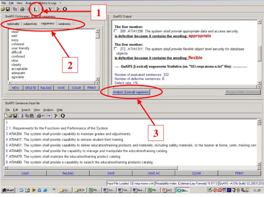Click the scissors cut icon
Viewport: 264px width, 197px height.
click(22, 116)
